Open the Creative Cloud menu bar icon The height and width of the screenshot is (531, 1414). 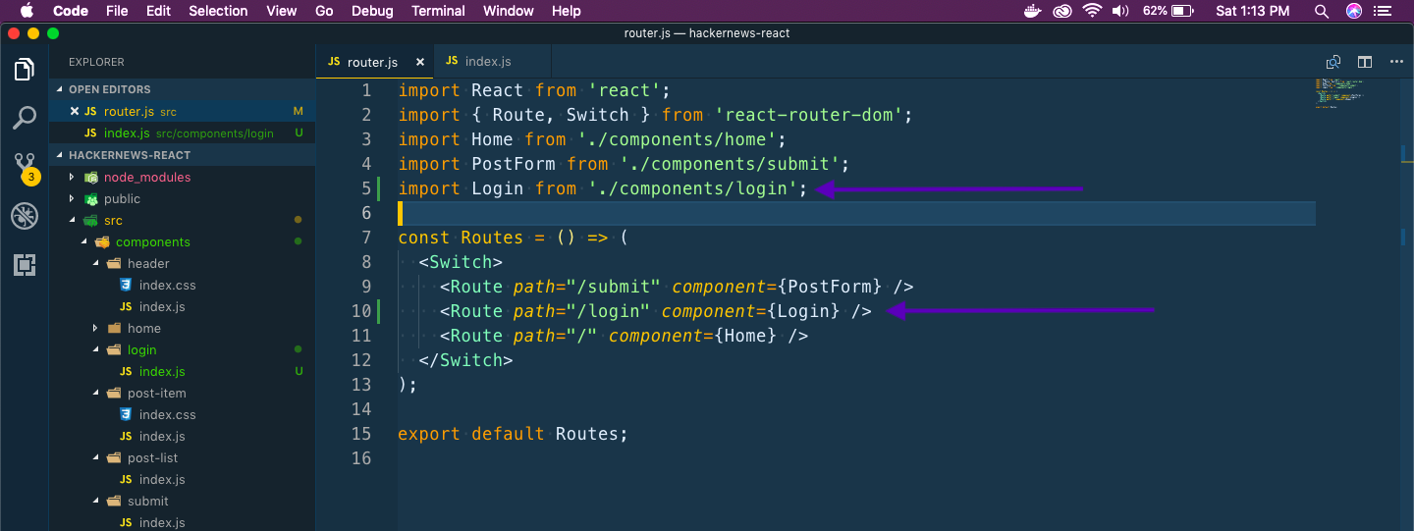coord(1061,11)
